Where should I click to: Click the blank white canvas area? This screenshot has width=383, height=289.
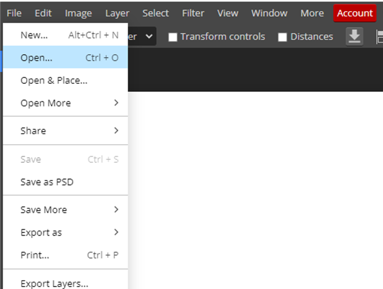255,186
